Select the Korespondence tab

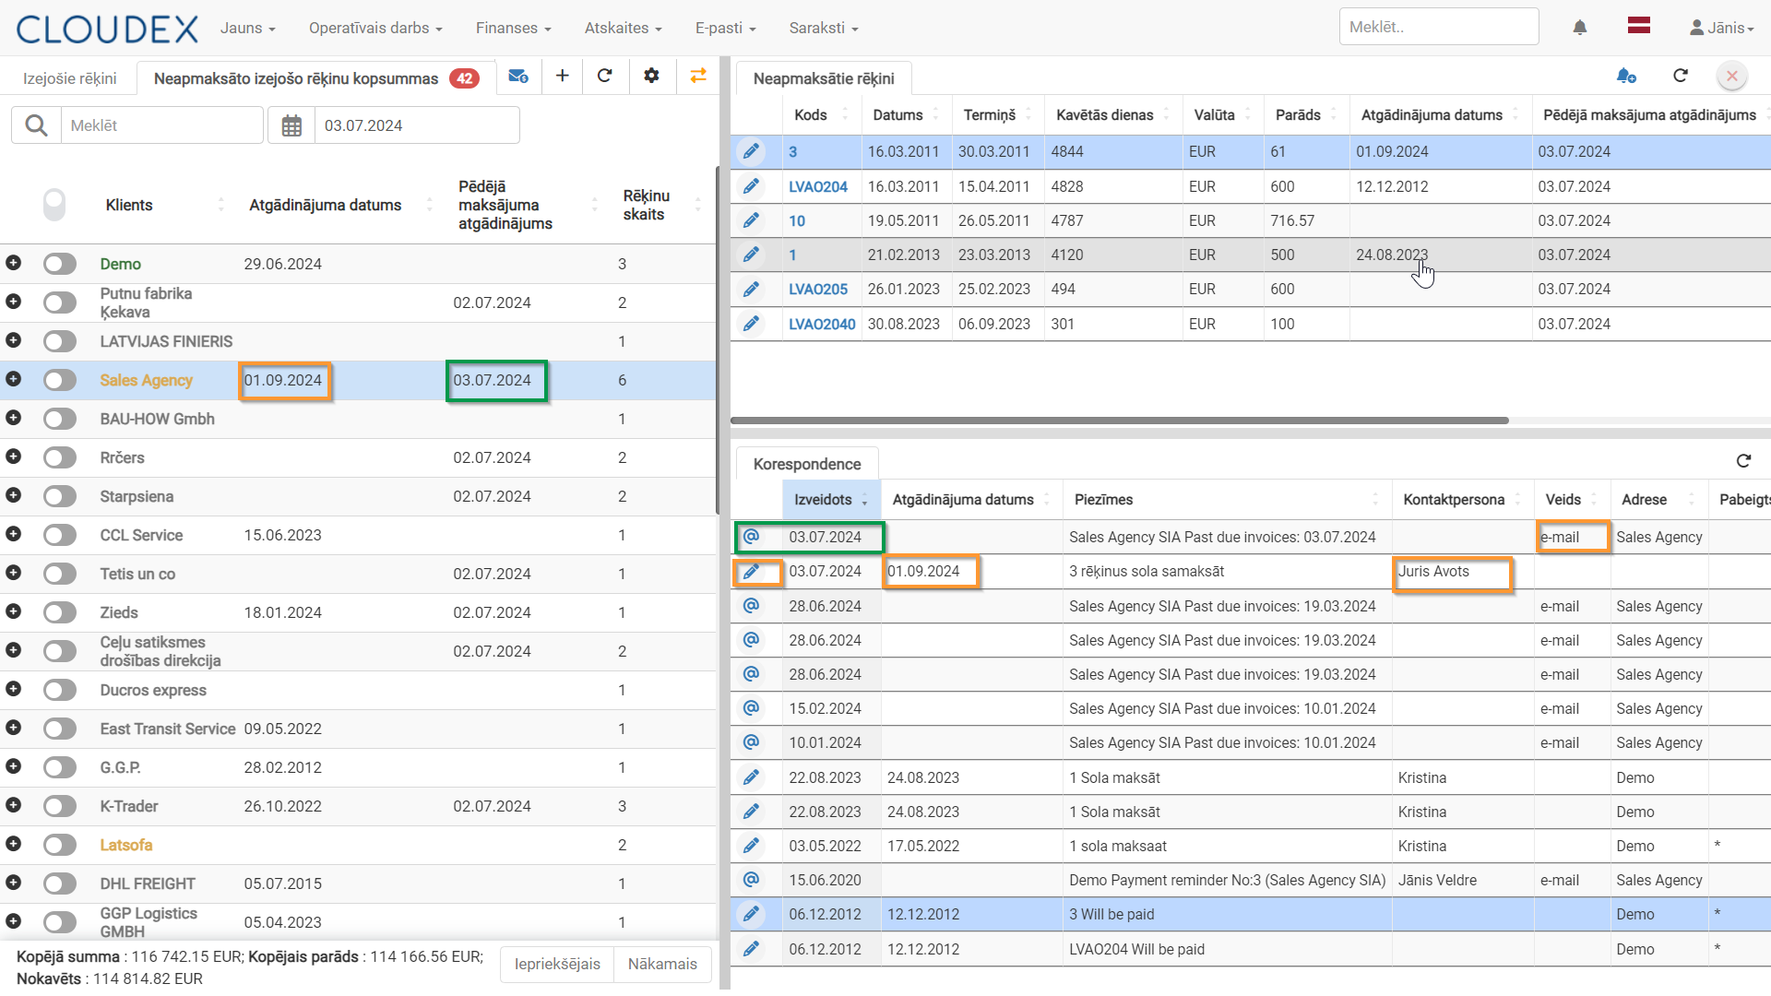pyautogui.click(x=807, y=464)
